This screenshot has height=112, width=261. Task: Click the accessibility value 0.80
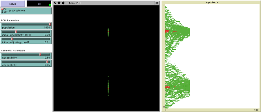tap(47, 57)
